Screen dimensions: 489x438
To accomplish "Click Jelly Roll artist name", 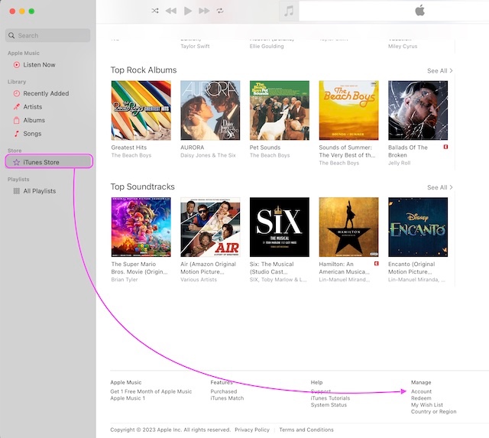I will [399, 163].
